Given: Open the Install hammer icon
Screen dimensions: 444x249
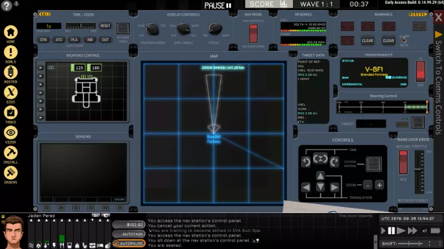Looking at the screenshot, I should point(11,153).
